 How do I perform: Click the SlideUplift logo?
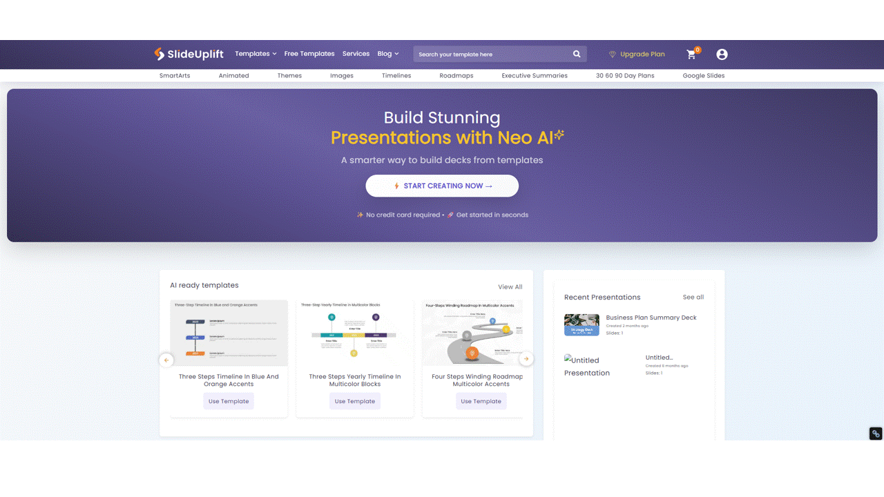pyautogui.click(x=189, y=54)
